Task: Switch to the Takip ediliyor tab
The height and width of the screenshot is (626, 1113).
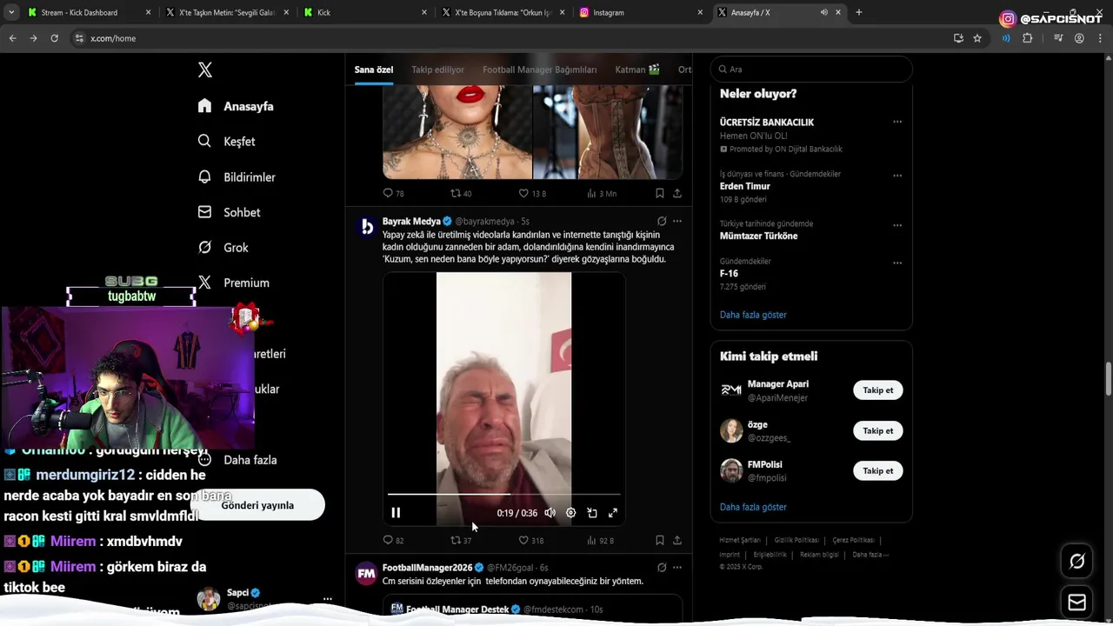Action: point(437,70)
